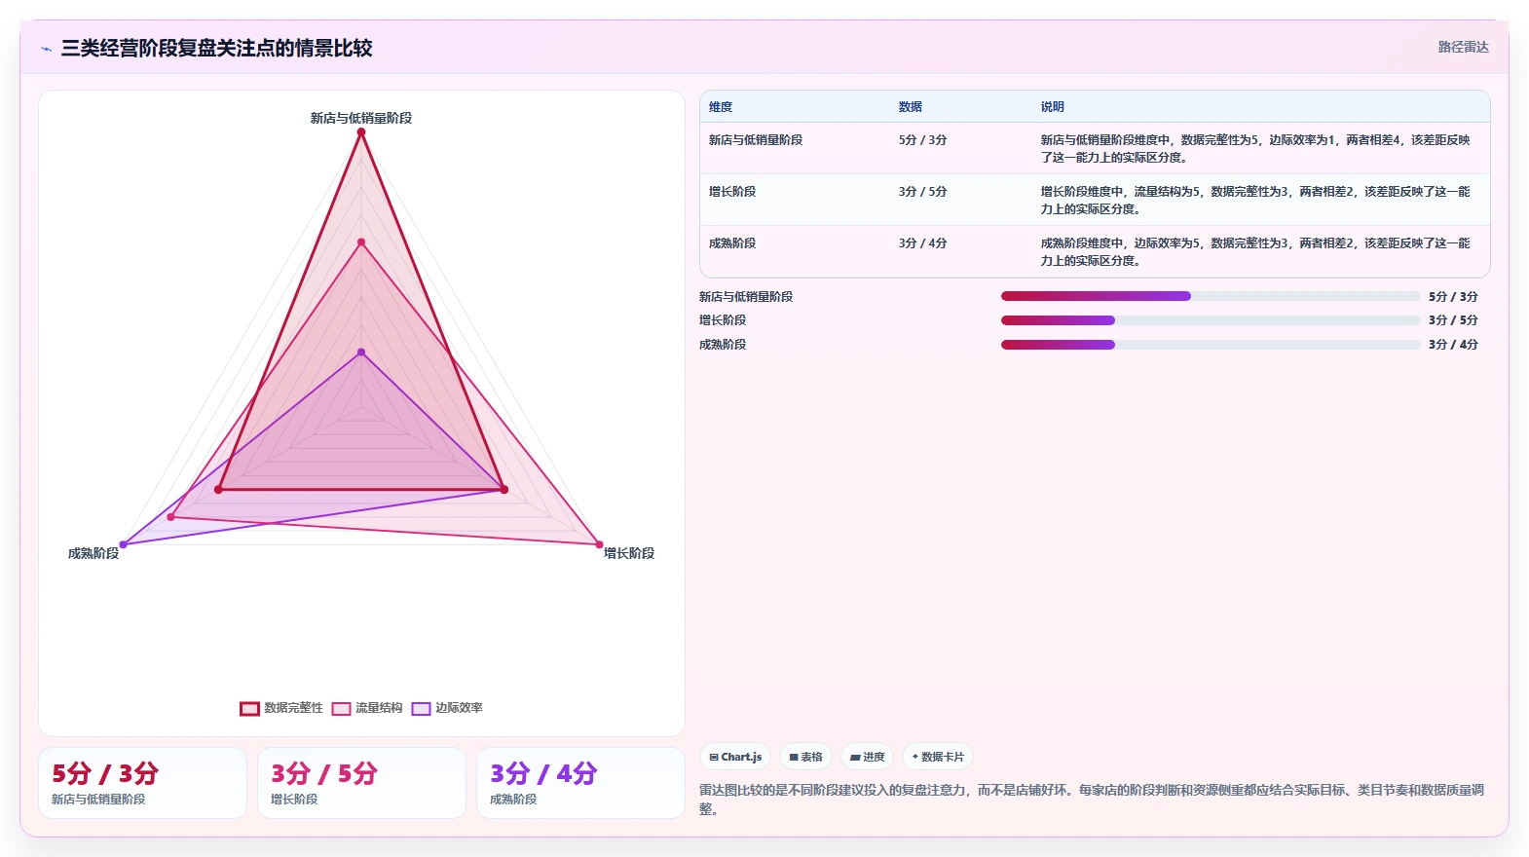1529x857 pixels.
Task: Click the 进度 tag
Action: pos(867,757)
